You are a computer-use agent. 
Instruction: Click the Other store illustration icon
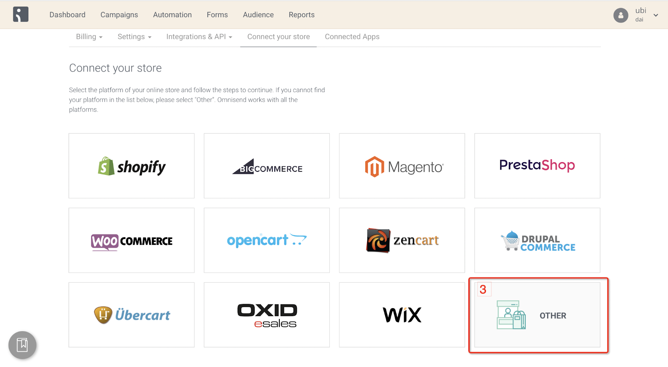click(x=511, y=315)
